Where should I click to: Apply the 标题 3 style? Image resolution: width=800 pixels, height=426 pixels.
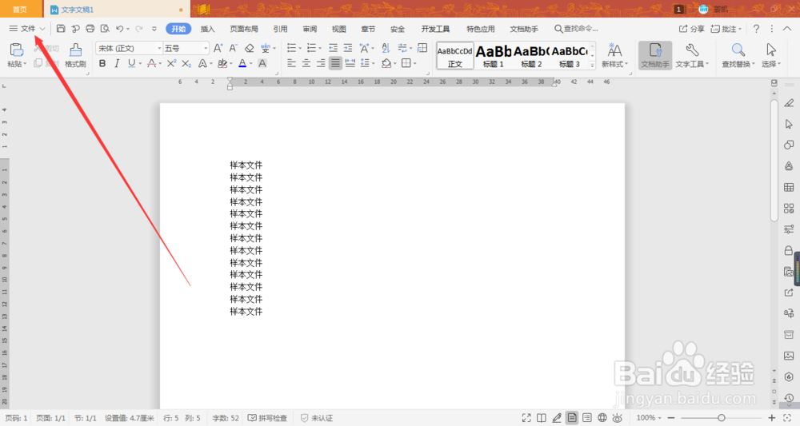click(x=570, y=55)
